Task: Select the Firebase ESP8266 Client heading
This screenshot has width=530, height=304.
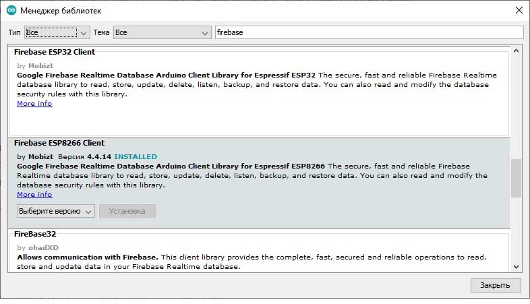Action: tap(59, 143)
